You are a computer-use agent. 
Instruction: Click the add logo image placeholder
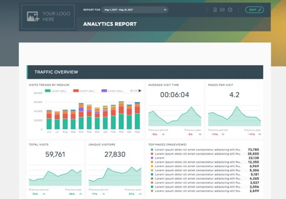click(x=47, y=17)
